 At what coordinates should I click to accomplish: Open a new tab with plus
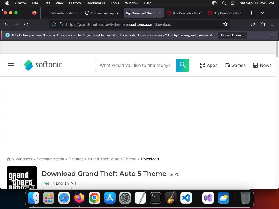point(251,13)
